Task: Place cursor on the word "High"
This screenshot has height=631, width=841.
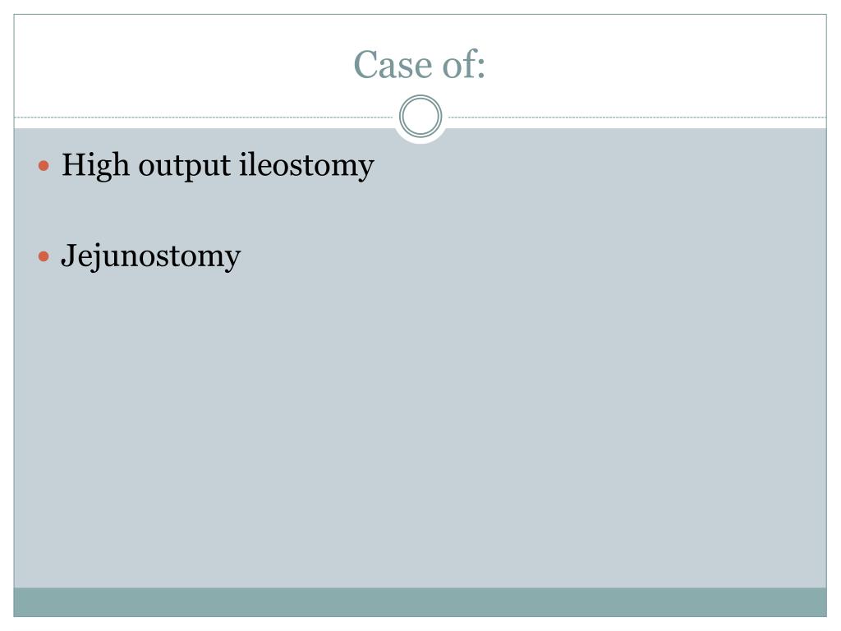Action: [95, 165]
